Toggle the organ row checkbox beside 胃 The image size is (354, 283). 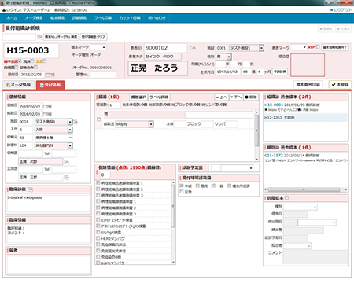(x=99, y=119)
